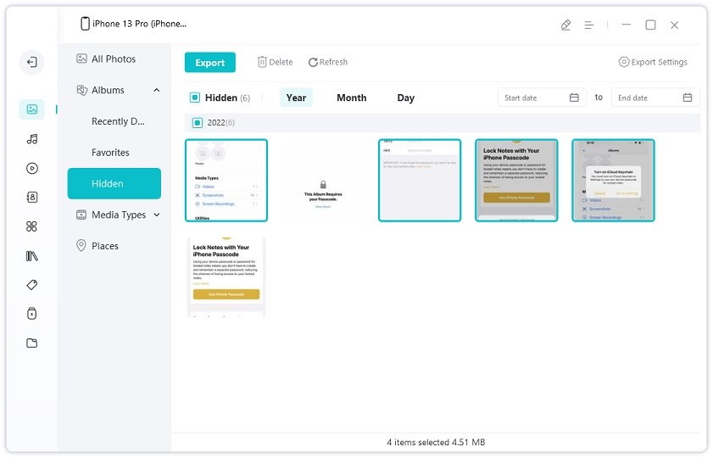Select the Media Types screenshot thumbnail
Screen dimensions: 713x458
point(226,181)
